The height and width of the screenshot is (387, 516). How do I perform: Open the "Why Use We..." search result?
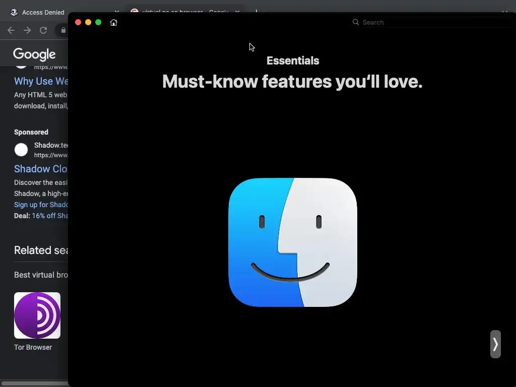(x=41, y=81)
